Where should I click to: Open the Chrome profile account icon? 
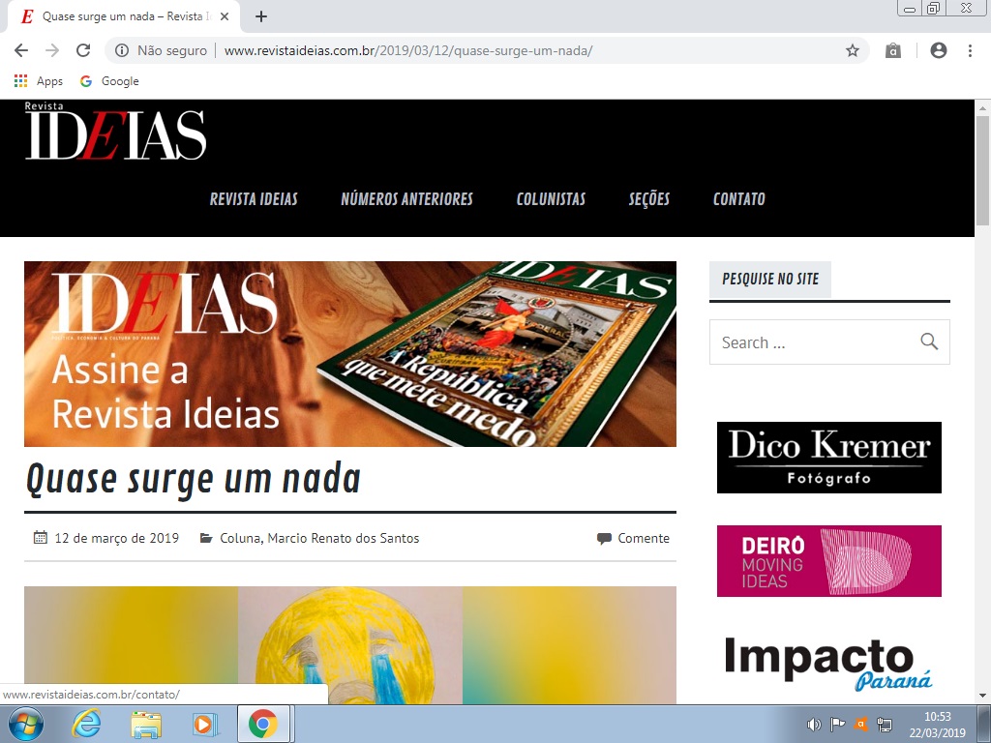tap(938, 50)
